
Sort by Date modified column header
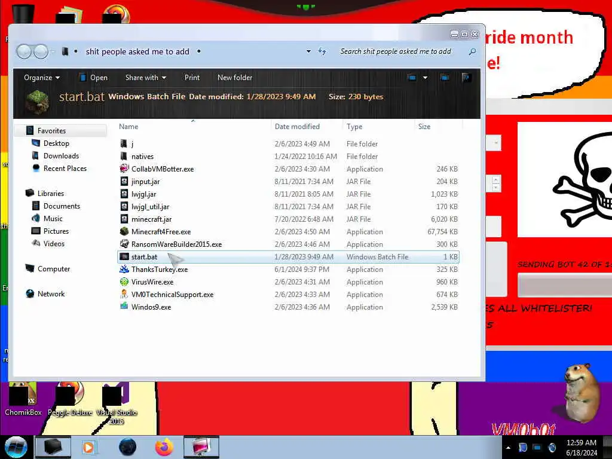[307, 127]
